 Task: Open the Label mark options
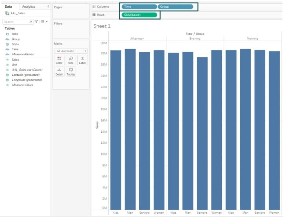[x=82, y=60]
